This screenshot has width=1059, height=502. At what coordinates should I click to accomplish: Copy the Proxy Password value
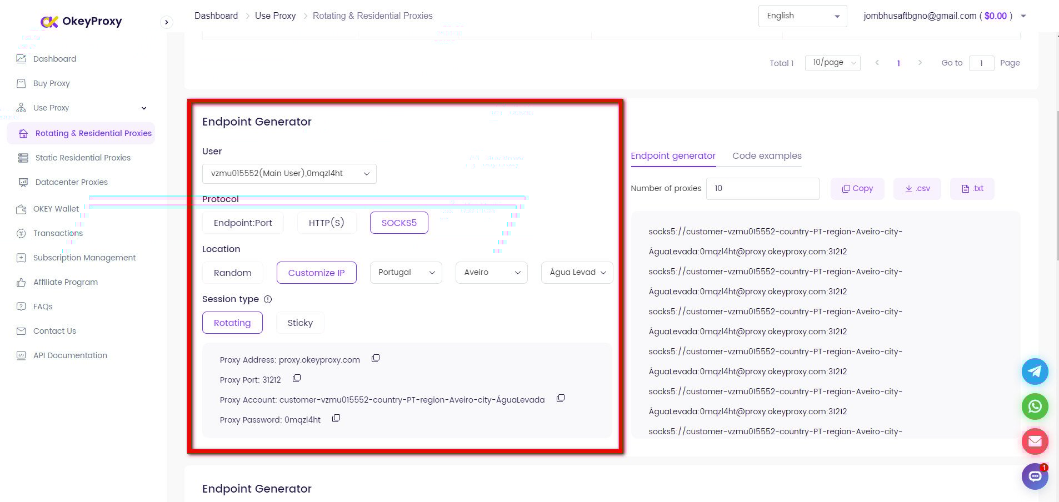336,418
